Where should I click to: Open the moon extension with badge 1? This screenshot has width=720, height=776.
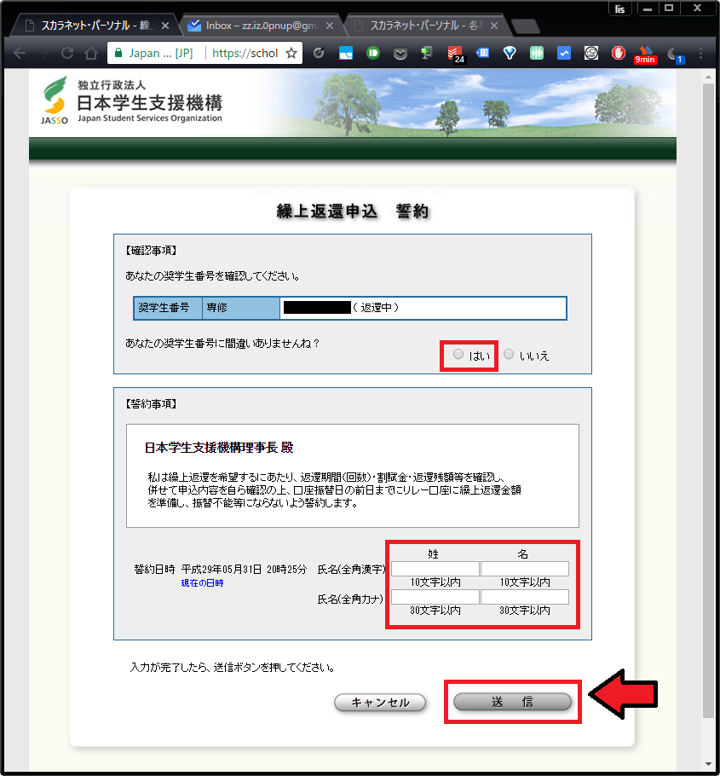(x=675, y=55)
